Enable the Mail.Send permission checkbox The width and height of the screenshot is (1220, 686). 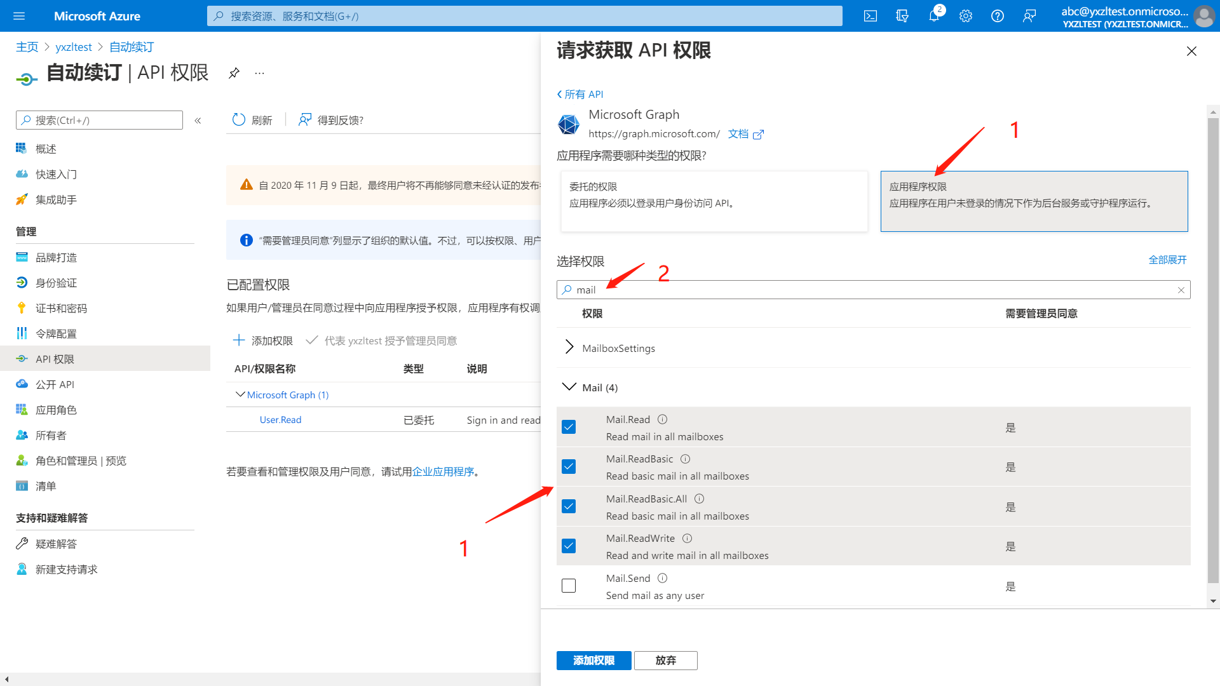pyautogui.click(x=569, y=586)
